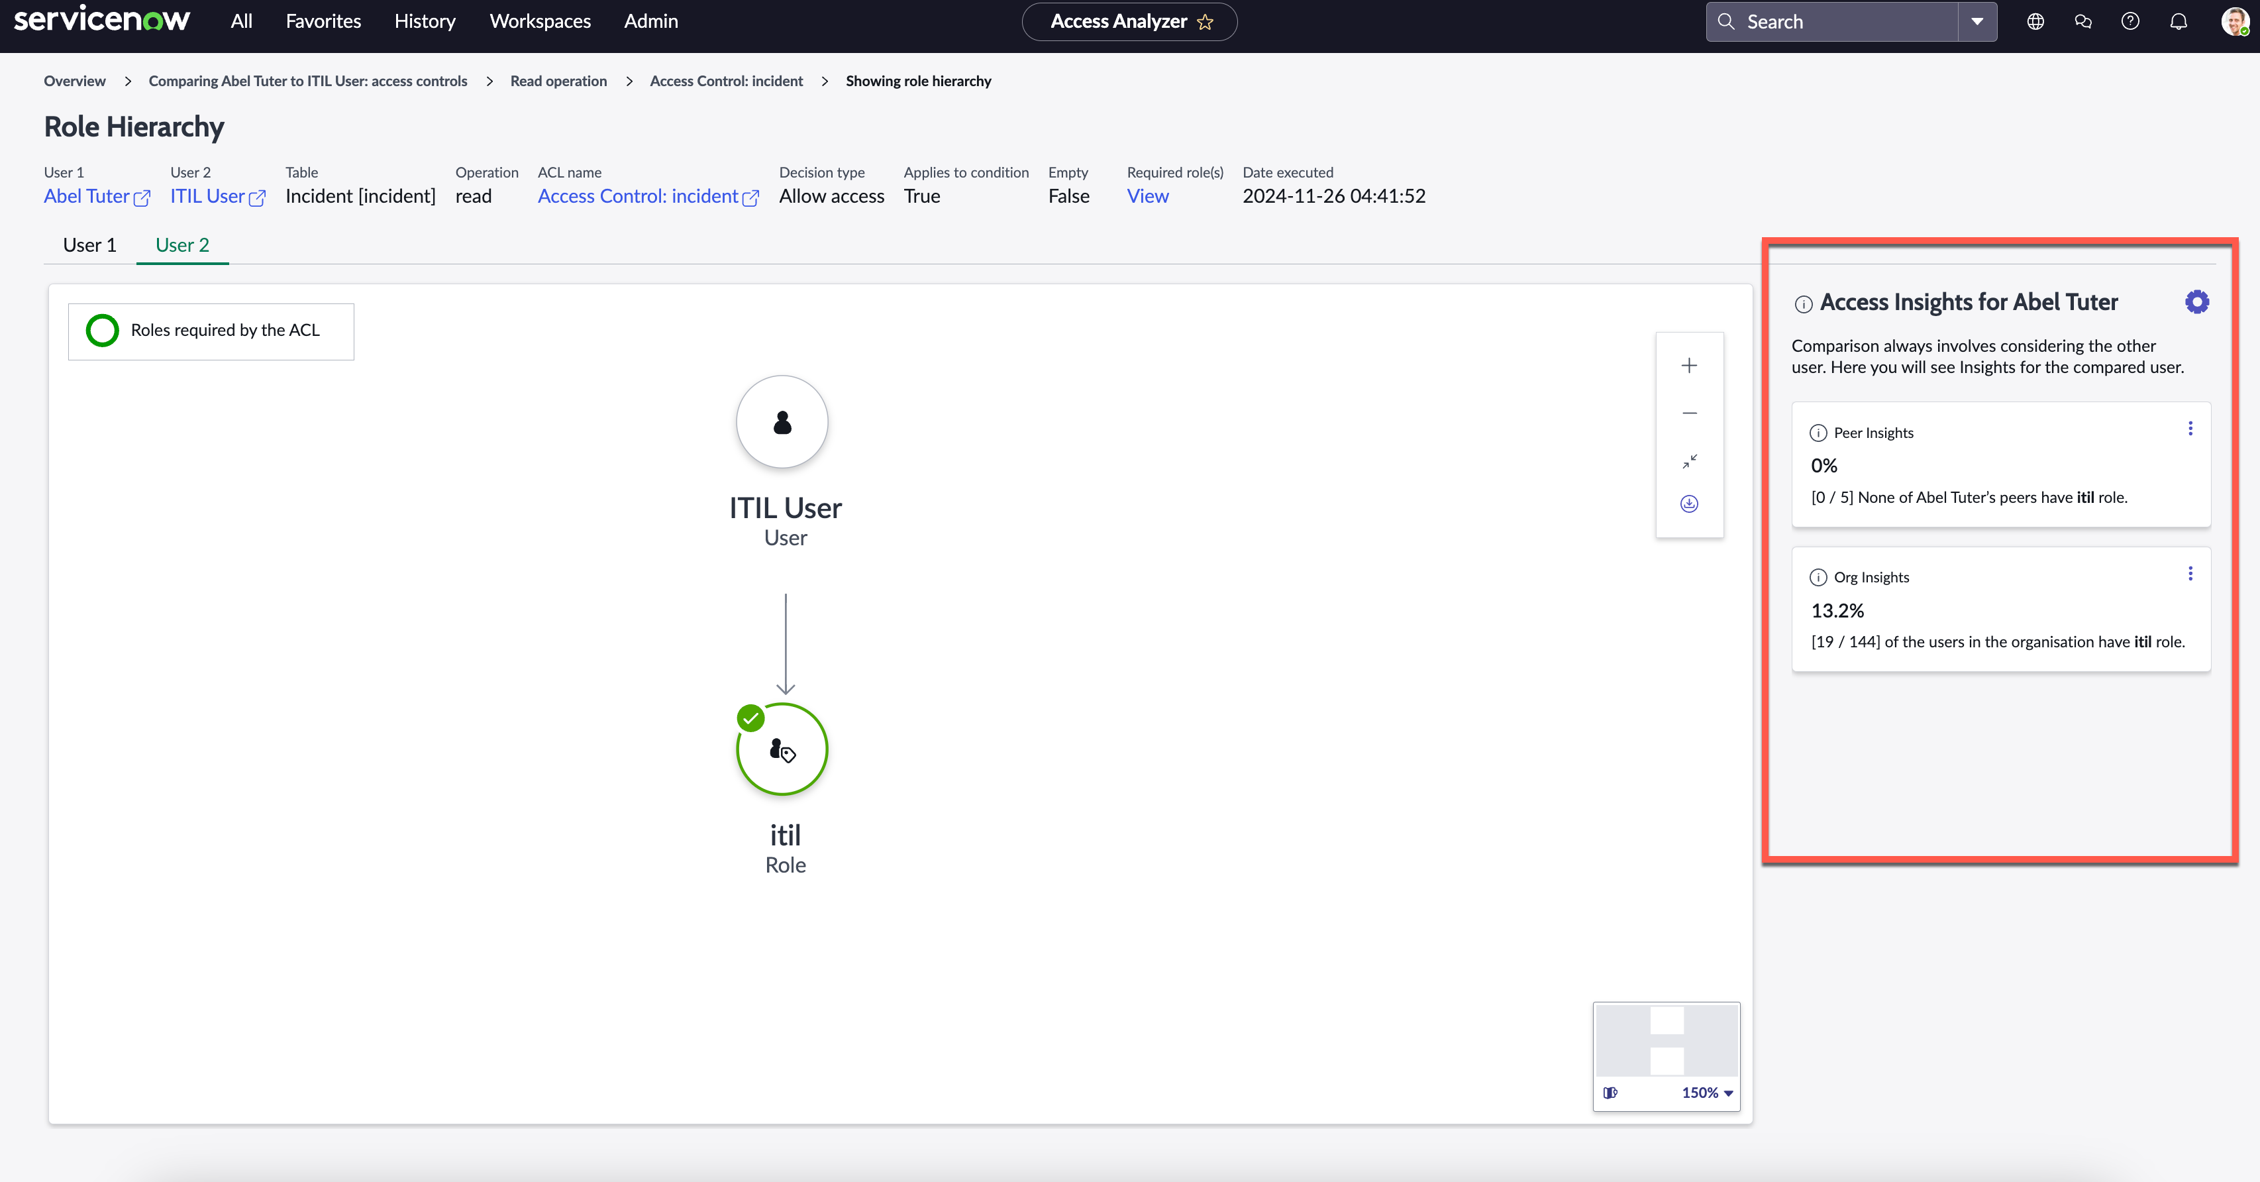Favorite Access Analyzer with the star icon
2260x1182 pixels.
pos(1206,22)
